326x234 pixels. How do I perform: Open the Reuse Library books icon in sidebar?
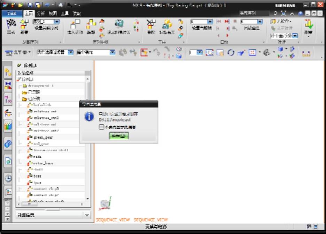tap(8, 127)
